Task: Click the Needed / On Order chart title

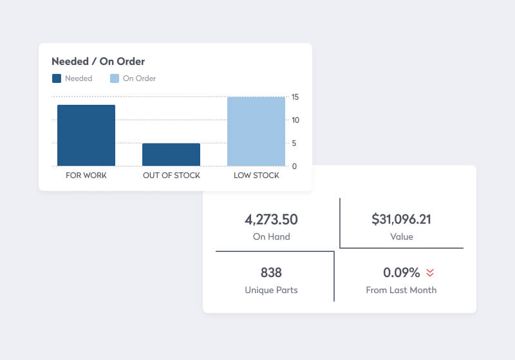Action: [x=98, y=62]
